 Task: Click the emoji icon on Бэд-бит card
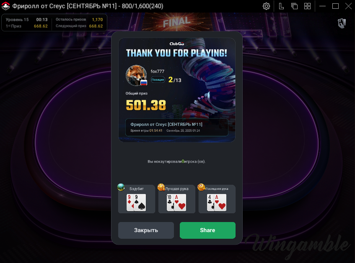(x=121, y=187)
